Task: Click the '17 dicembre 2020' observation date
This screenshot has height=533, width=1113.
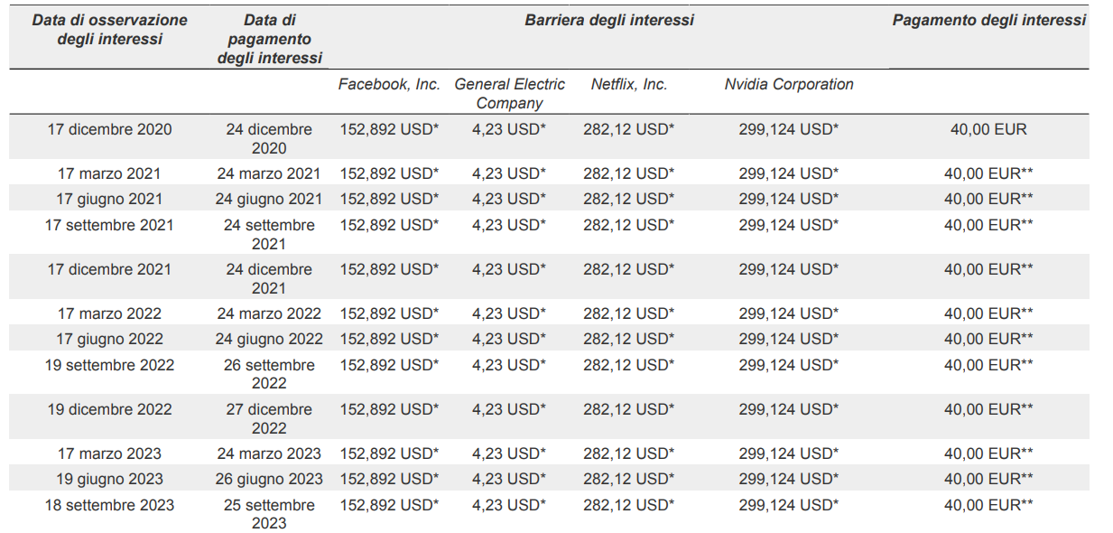Action: point(109,129)
